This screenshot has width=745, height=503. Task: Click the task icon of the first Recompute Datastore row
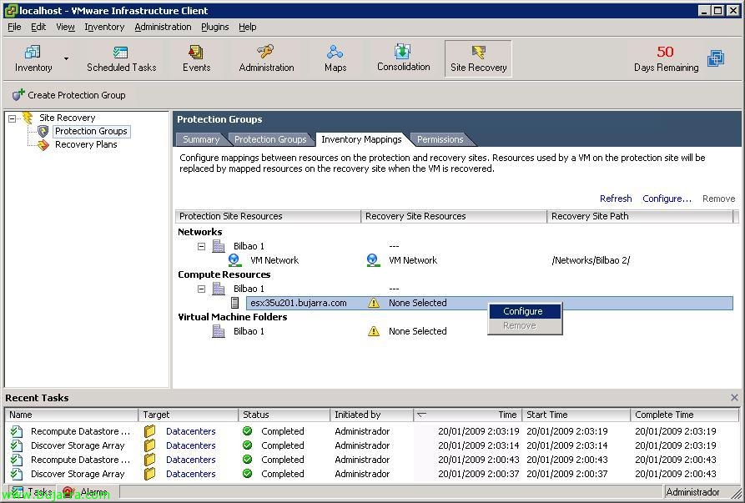tap(17, 431)
